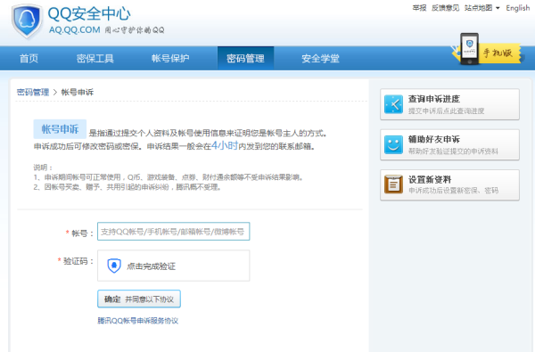Click the AQ.QQ.COM text
Screen dimensions: 535x352
point(74,30)
